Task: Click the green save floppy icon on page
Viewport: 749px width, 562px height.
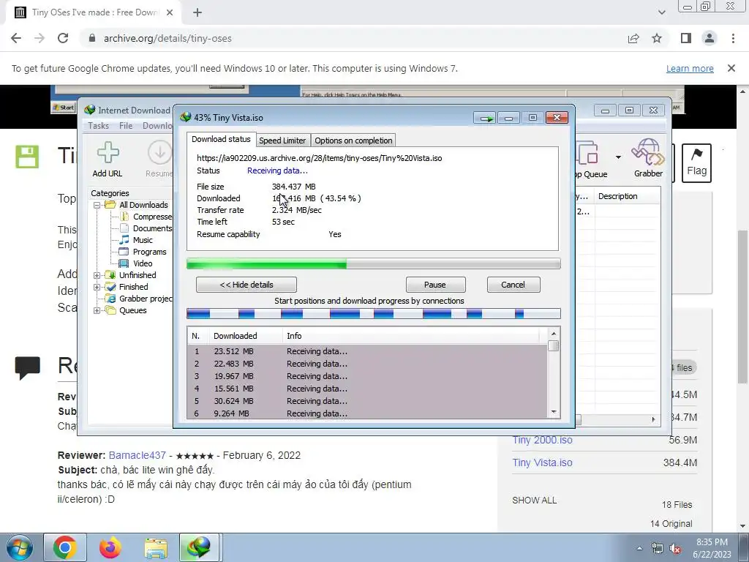Action: coord(27,157)
